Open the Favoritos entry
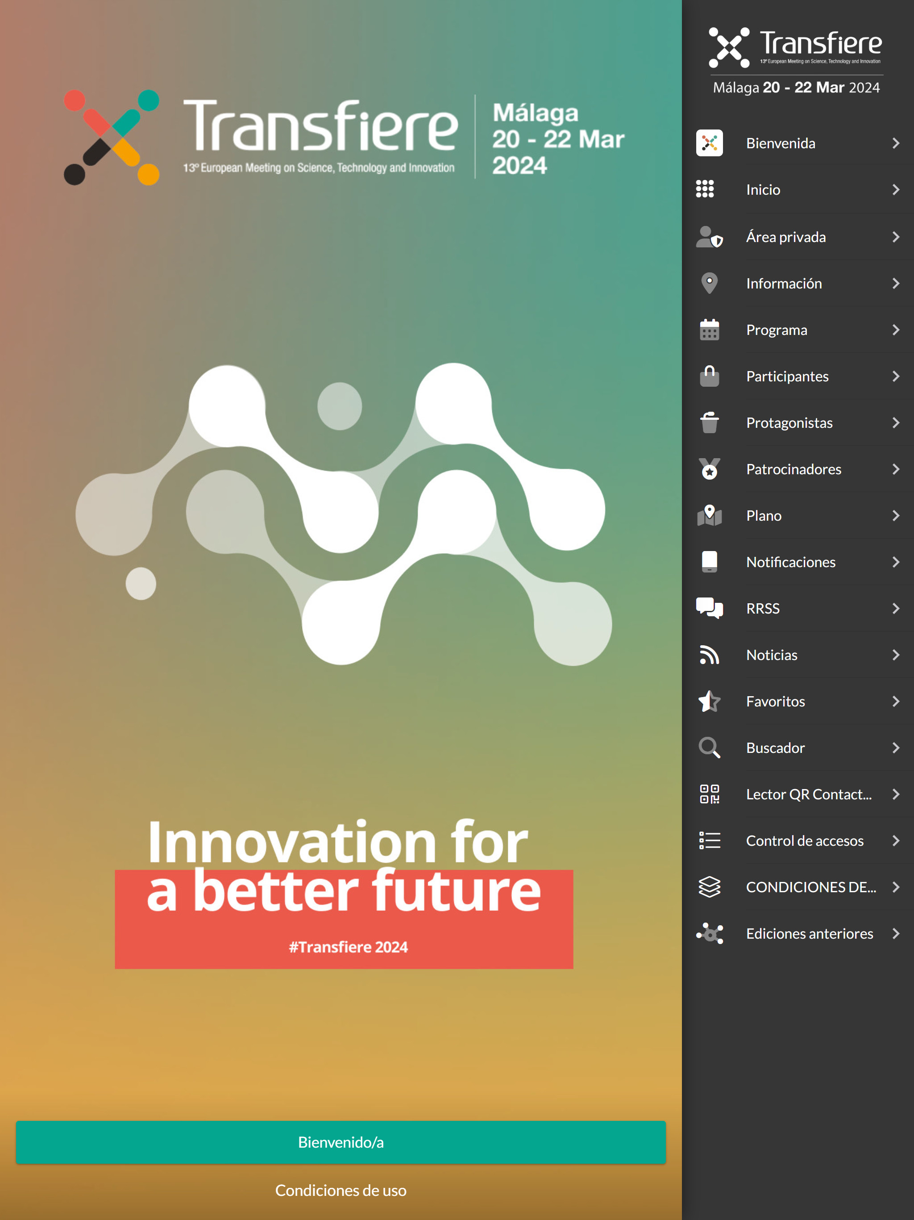Image resolution: width=914 pixels, height=1220 pixels. [x=798, y=701]
